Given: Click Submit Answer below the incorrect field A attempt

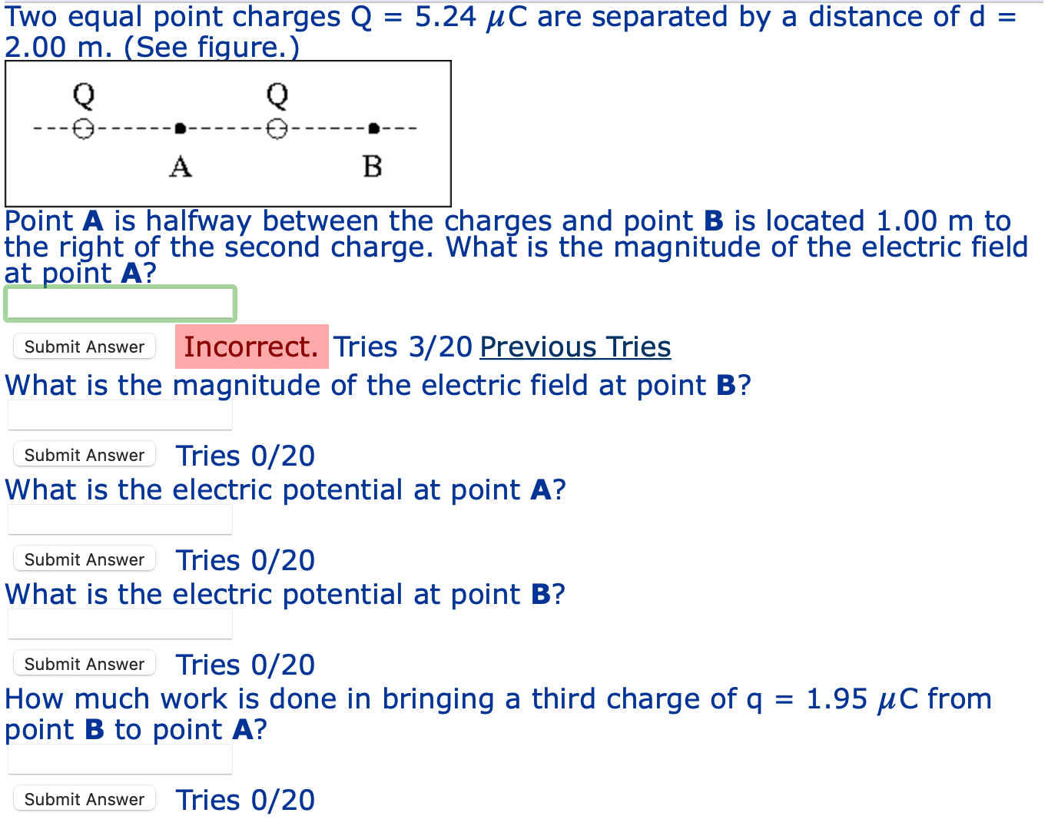Looking at the screenshot, I should (x=84, y=347).
